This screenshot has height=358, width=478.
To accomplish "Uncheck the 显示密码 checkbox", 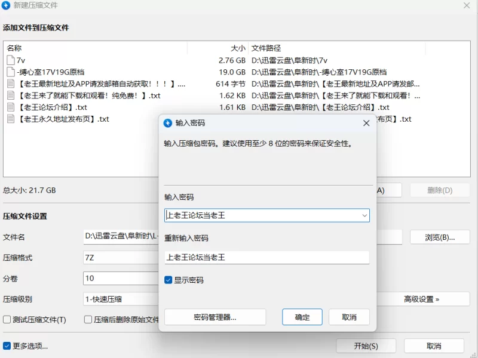I will (168, 280).
